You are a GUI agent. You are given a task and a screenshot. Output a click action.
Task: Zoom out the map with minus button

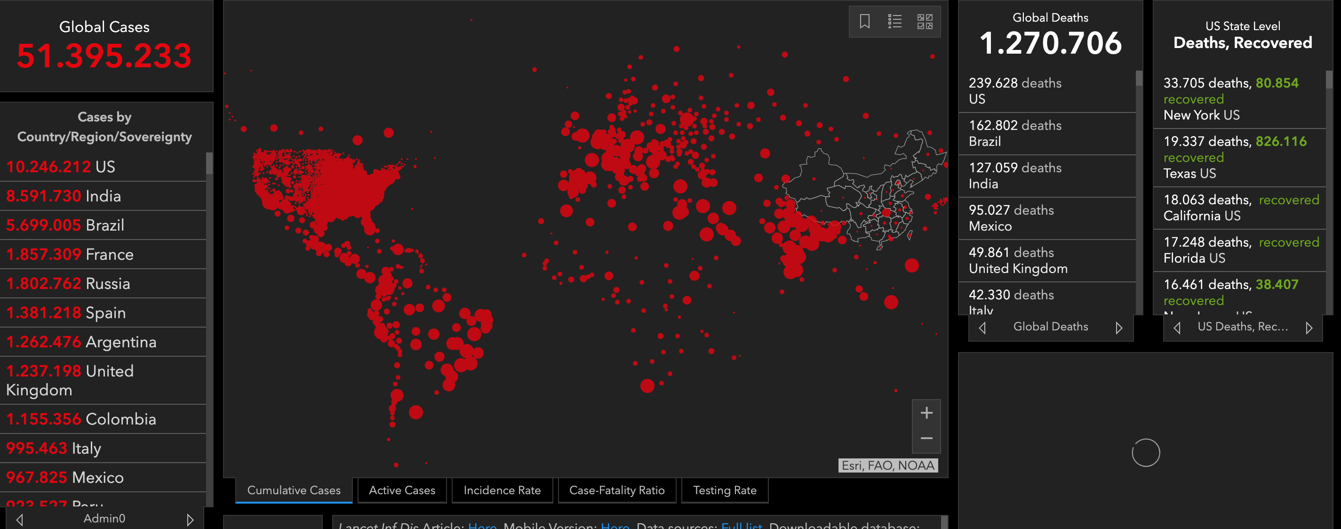pos(926,439)
